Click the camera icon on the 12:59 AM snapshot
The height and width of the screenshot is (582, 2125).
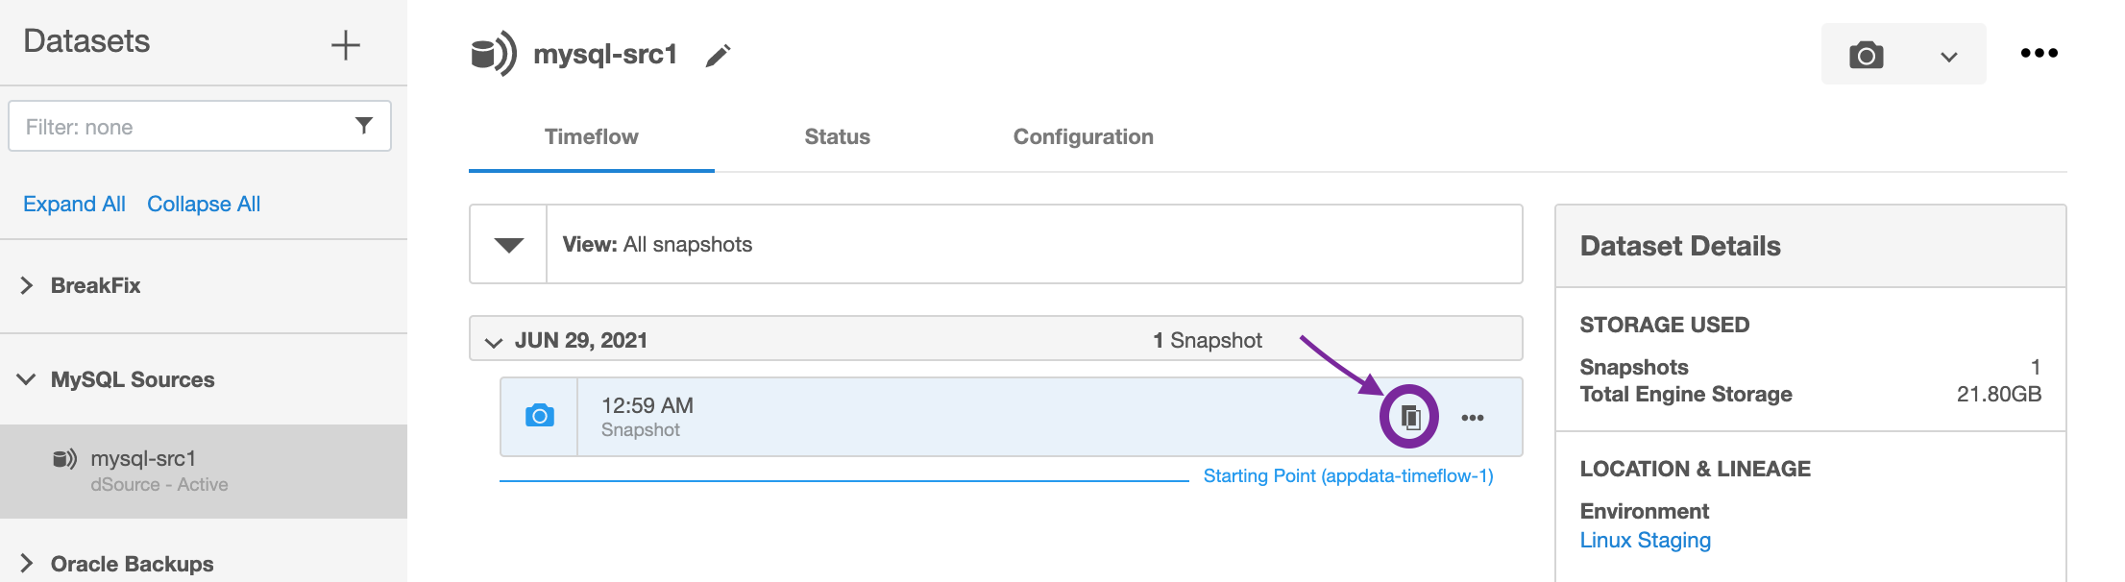click(x=540, y=415)
